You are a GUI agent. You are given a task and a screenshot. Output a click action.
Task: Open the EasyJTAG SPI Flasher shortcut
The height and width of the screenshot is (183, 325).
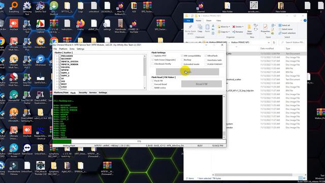pyautogui.click(x=27, y=97)
